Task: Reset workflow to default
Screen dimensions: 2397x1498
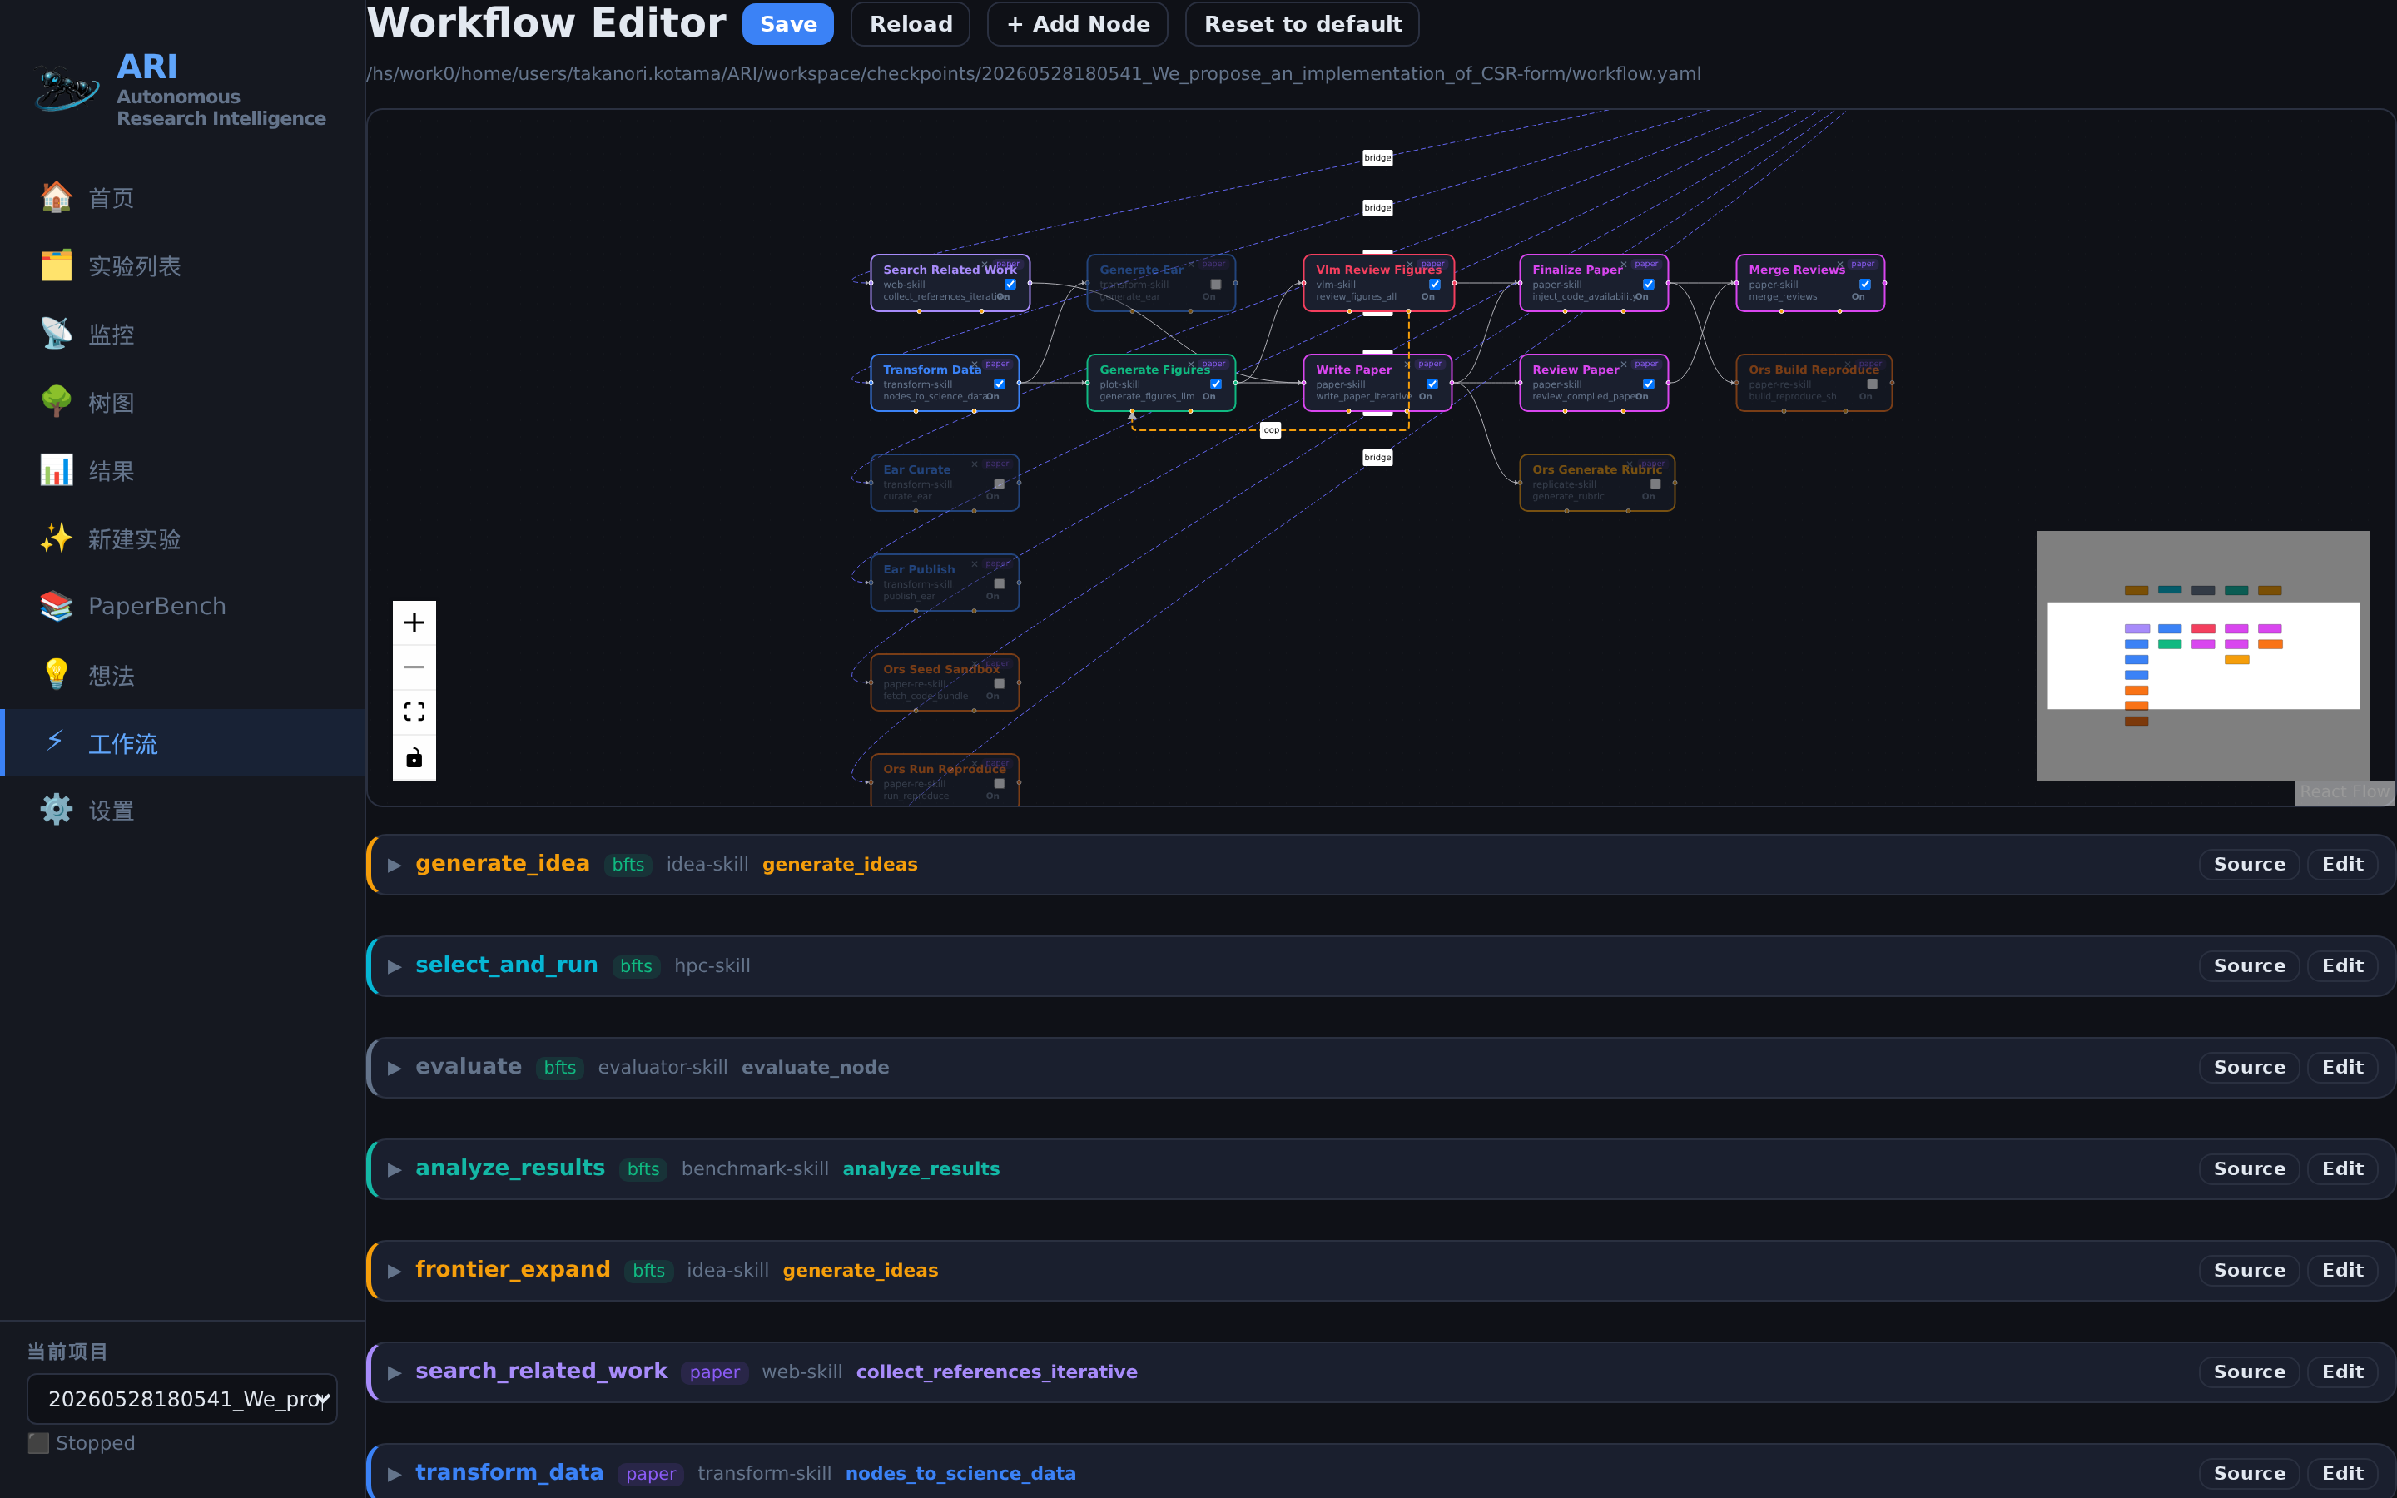Action: click(x=1302, y=24)
